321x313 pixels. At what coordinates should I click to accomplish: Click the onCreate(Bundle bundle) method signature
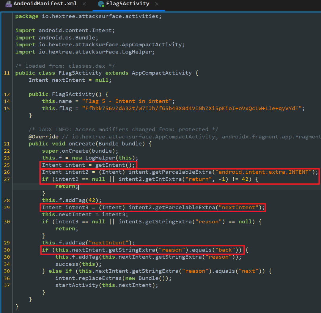(90, 144)
